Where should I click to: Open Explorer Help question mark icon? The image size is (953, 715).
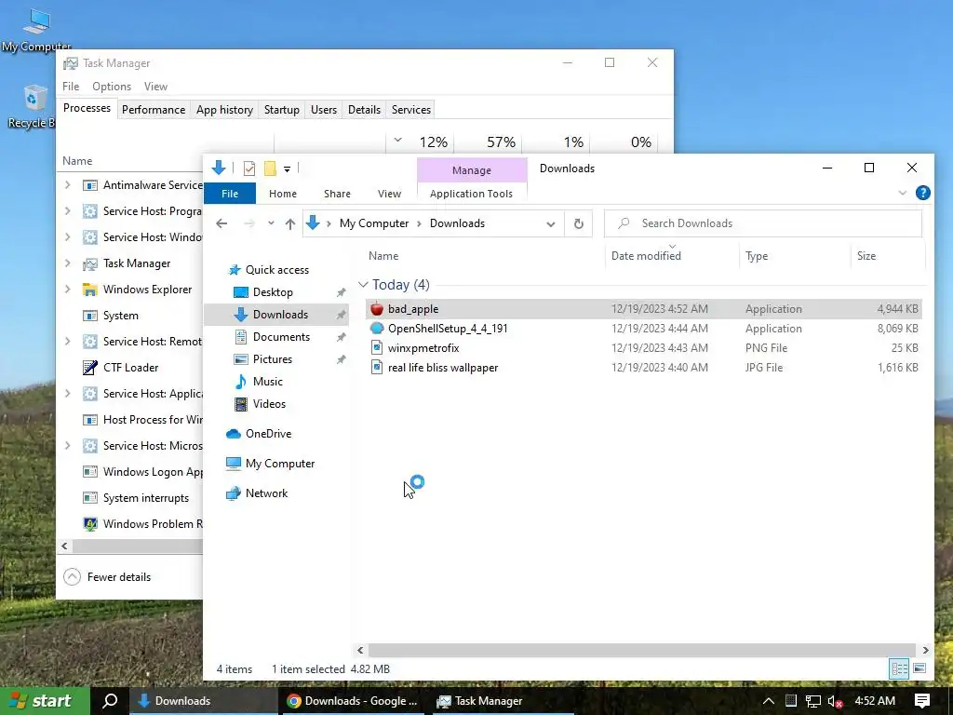point(922,194)
